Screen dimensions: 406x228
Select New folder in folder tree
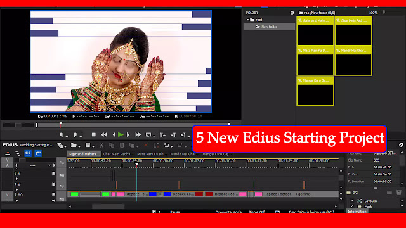coord(269,27)
